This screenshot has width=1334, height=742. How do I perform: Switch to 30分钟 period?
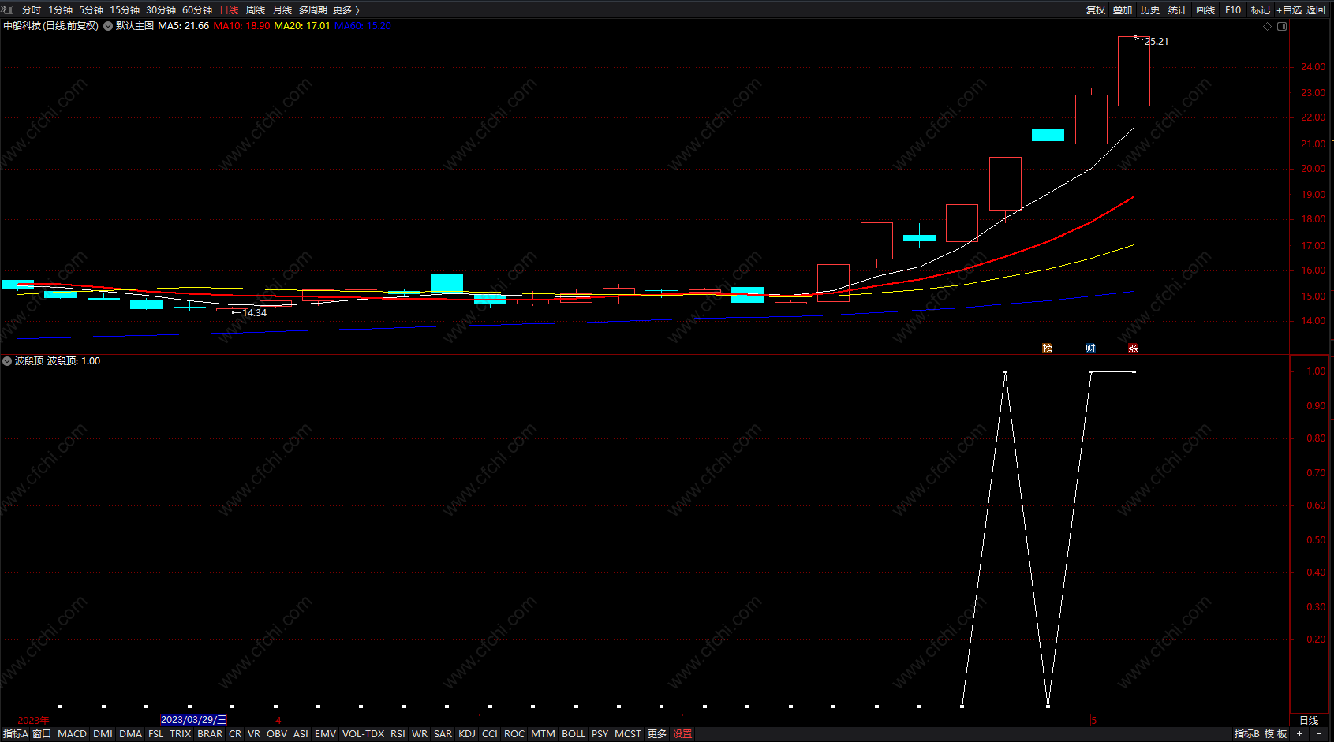tap(161, 10)
